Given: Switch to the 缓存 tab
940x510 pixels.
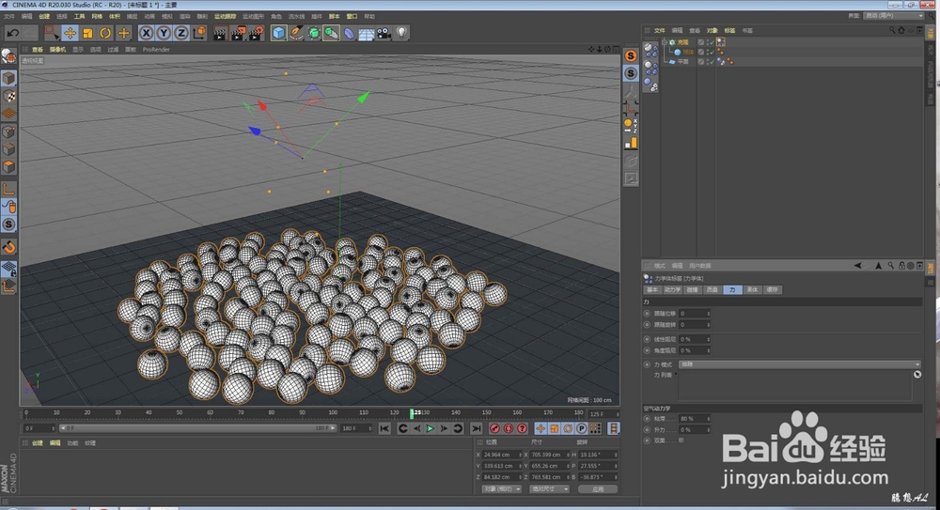Looking at the screenshot, I should point(772,289).
